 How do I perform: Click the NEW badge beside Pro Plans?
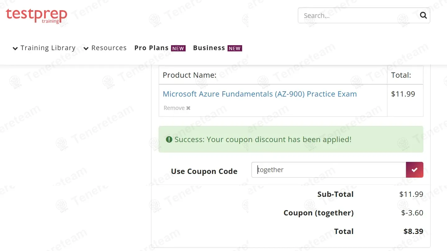pos(178,48)
